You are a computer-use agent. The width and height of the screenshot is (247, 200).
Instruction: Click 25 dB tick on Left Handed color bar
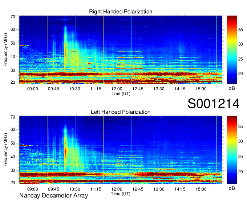(240, 157)
